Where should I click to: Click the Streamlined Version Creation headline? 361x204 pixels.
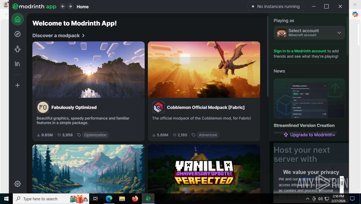304,125
